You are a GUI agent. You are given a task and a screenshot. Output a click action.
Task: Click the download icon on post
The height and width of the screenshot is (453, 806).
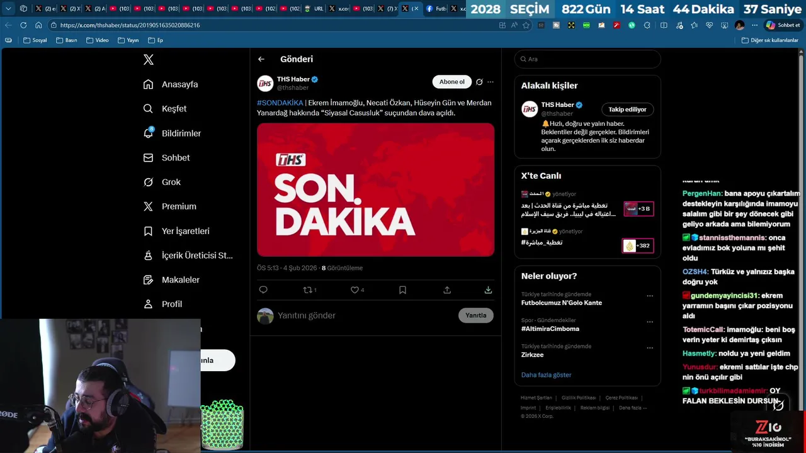click(x=488, y=290)
